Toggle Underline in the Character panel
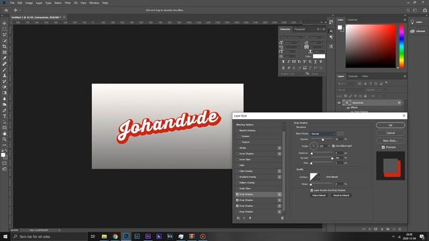The image size is (429, 241). pyautogui.click(x=315, y=62)
